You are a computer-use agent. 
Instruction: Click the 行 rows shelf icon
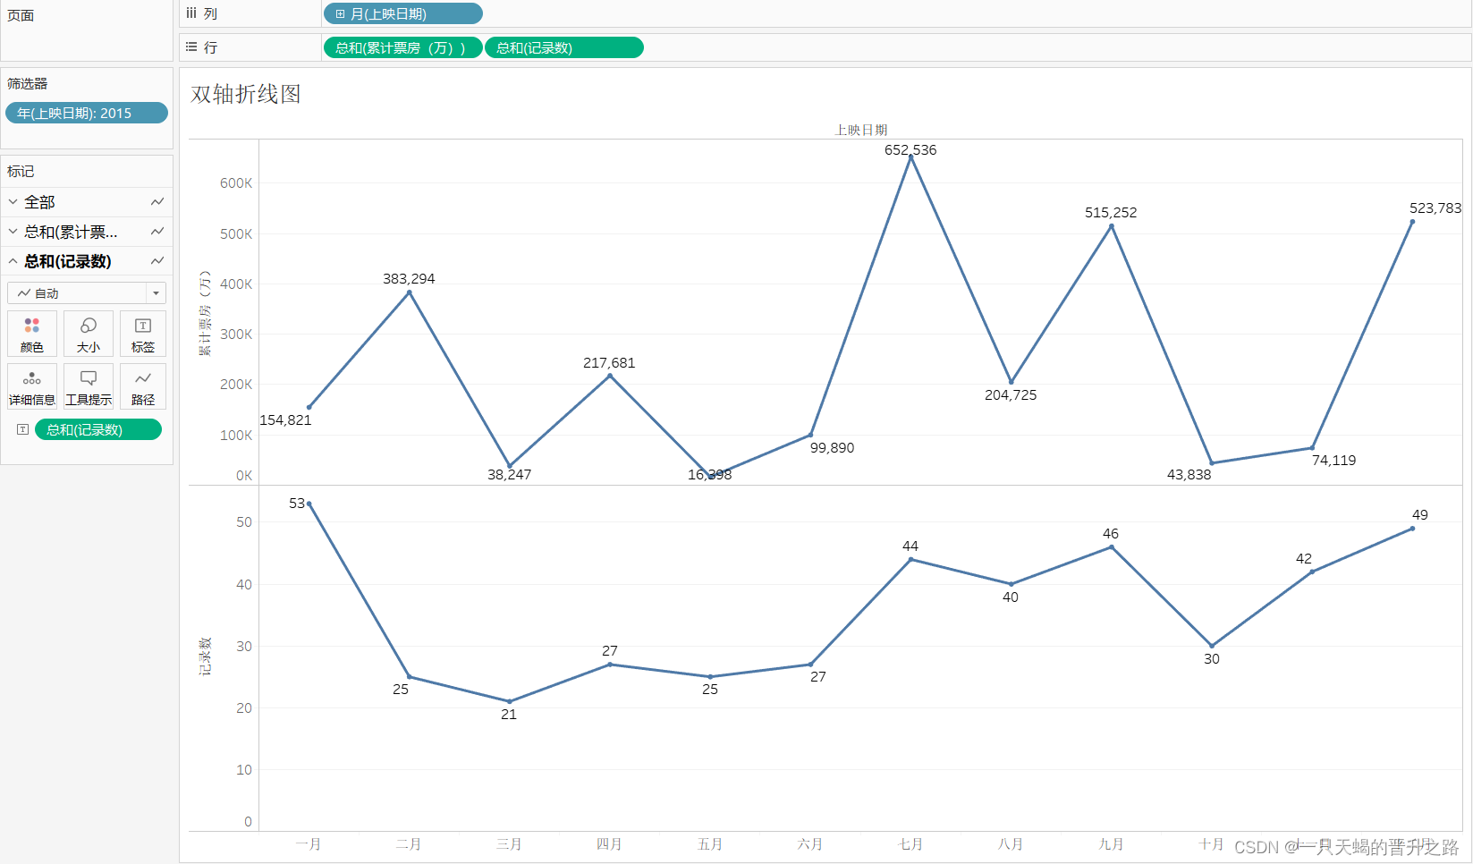tap(191, 47)
